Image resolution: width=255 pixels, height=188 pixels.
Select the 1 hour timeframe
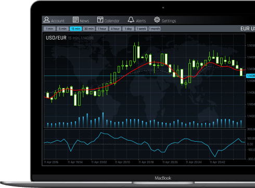[102, 29]
